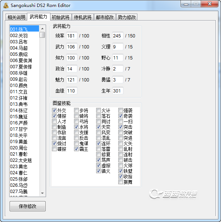The width and height of the screenshot is (221, 222).
Task: Click the list scrollbar up arrow
Action: [42, 29]
